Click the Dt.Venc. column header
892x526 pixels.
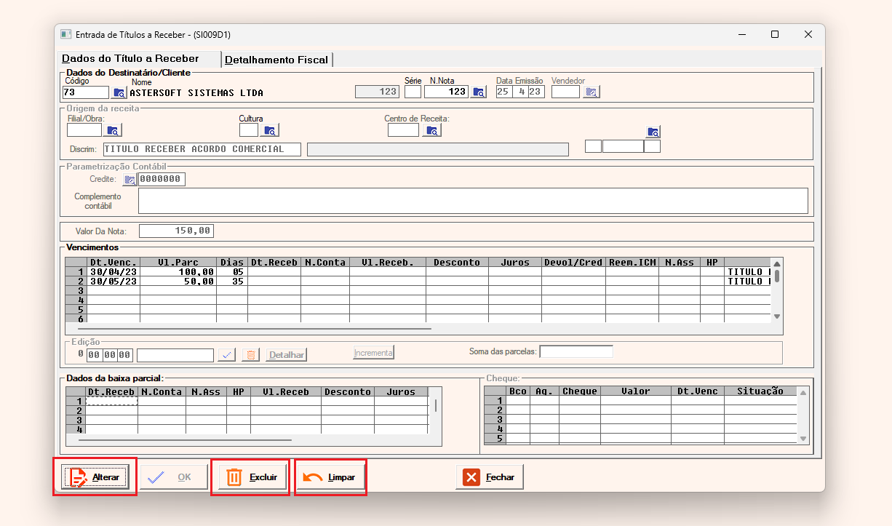coord(113,262)
